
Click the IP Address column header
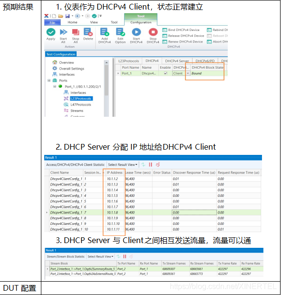coord(115,173)
